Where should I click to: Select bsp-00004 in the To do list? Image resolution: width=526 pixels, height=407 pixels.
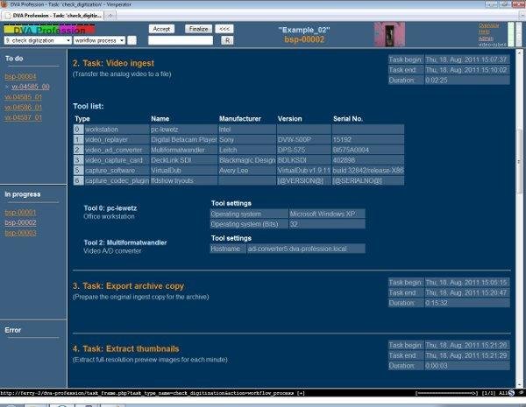[20, 77]
